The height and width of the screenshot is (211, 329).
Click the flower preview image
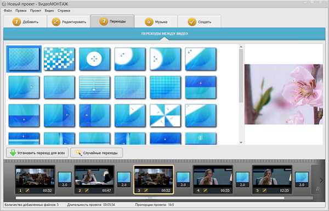[x=283, y=94]
